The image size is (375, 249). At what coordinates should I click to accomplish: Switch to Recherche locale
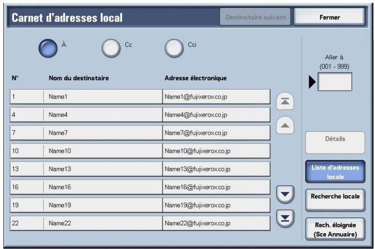click(335, 200)
